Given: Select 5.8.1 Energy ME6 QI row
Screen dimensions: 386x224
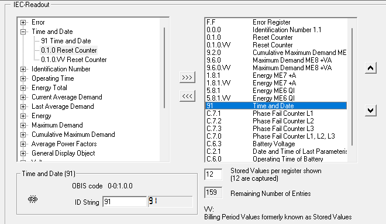Looking at the screenshot, I should click(275, 91).
